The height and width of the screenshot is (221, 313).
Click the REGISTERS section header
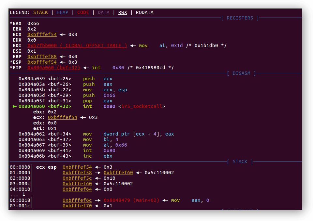coord(240,18)
